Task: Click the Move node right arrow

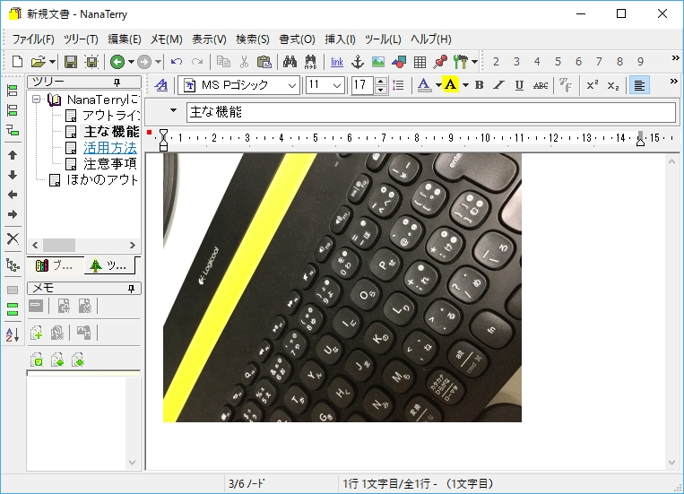Action: click(x=13, y=214)
